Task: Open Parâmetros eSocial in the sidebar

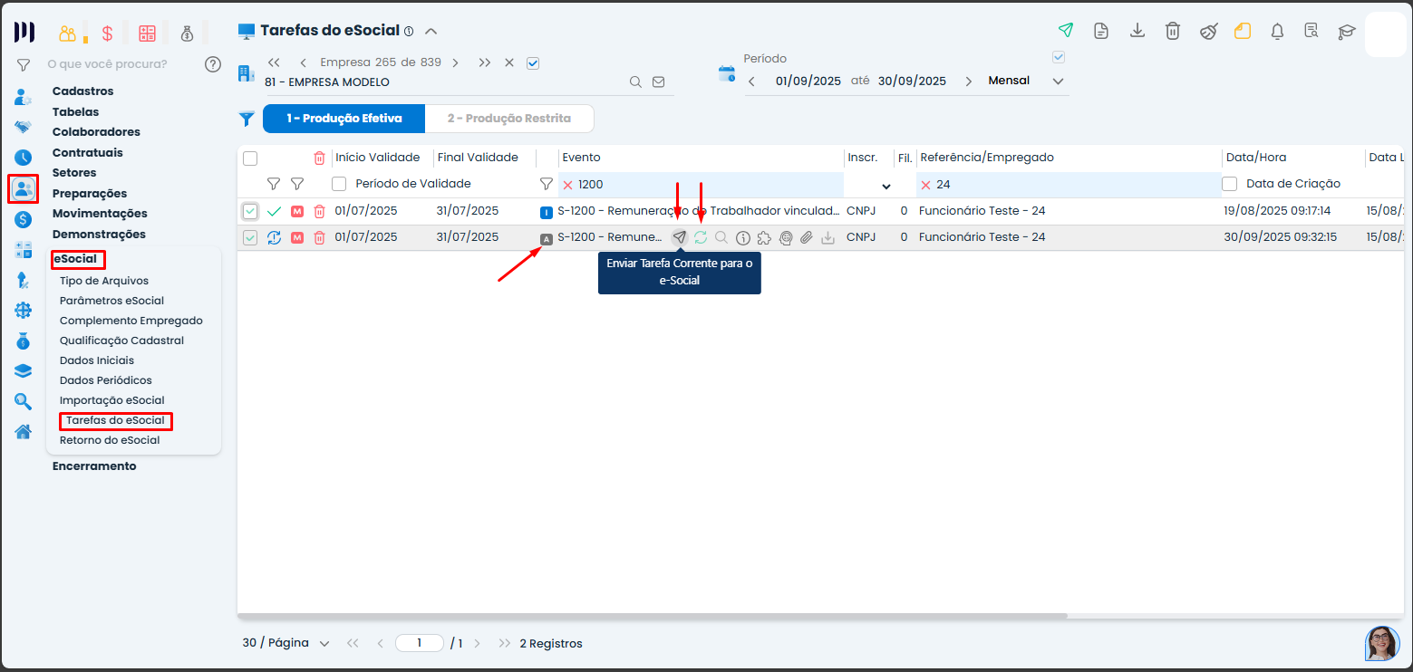Action: (x=111, y=301)
